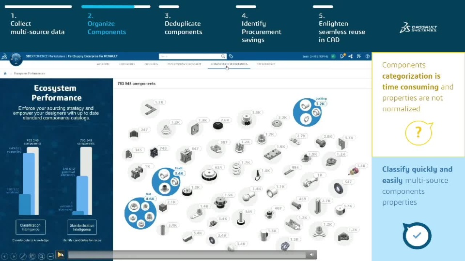The width and height of the screenshot is (465, 261).
Task: Click the Ecosystem Performances breadcrumb
Action: pyautogui.click(x=30, y=73)
